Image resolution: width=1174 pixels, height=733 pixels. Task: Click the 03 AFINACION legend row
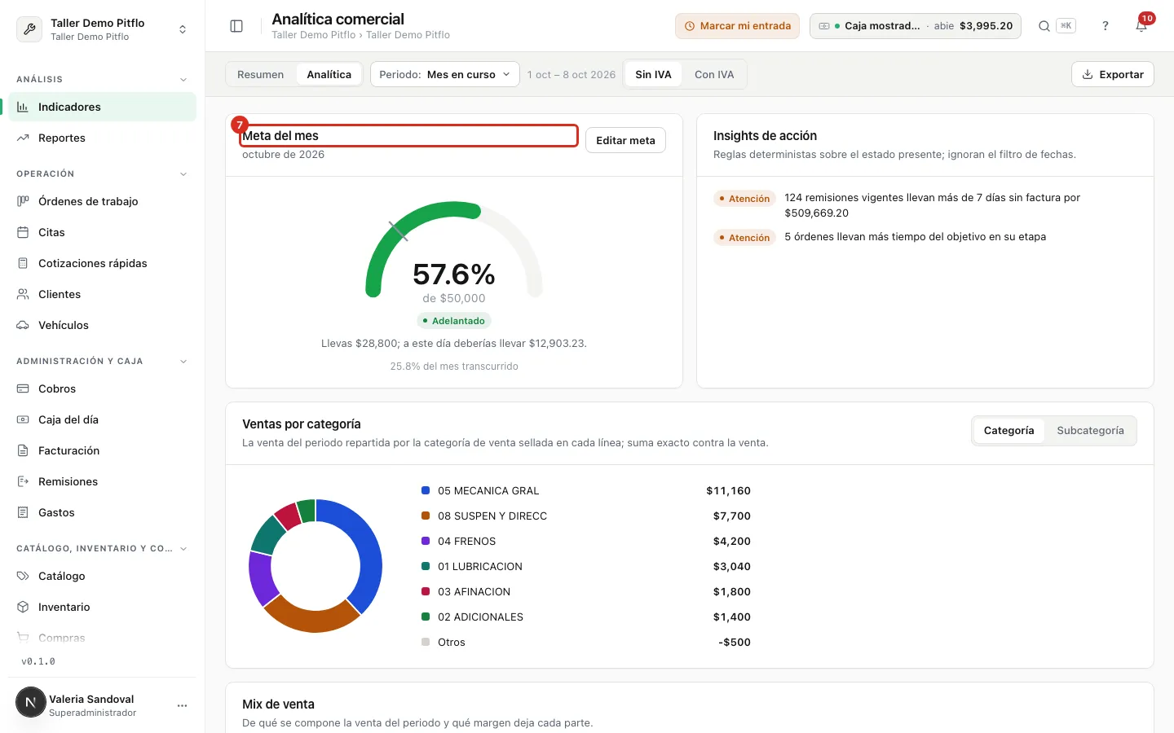point(585,592)
